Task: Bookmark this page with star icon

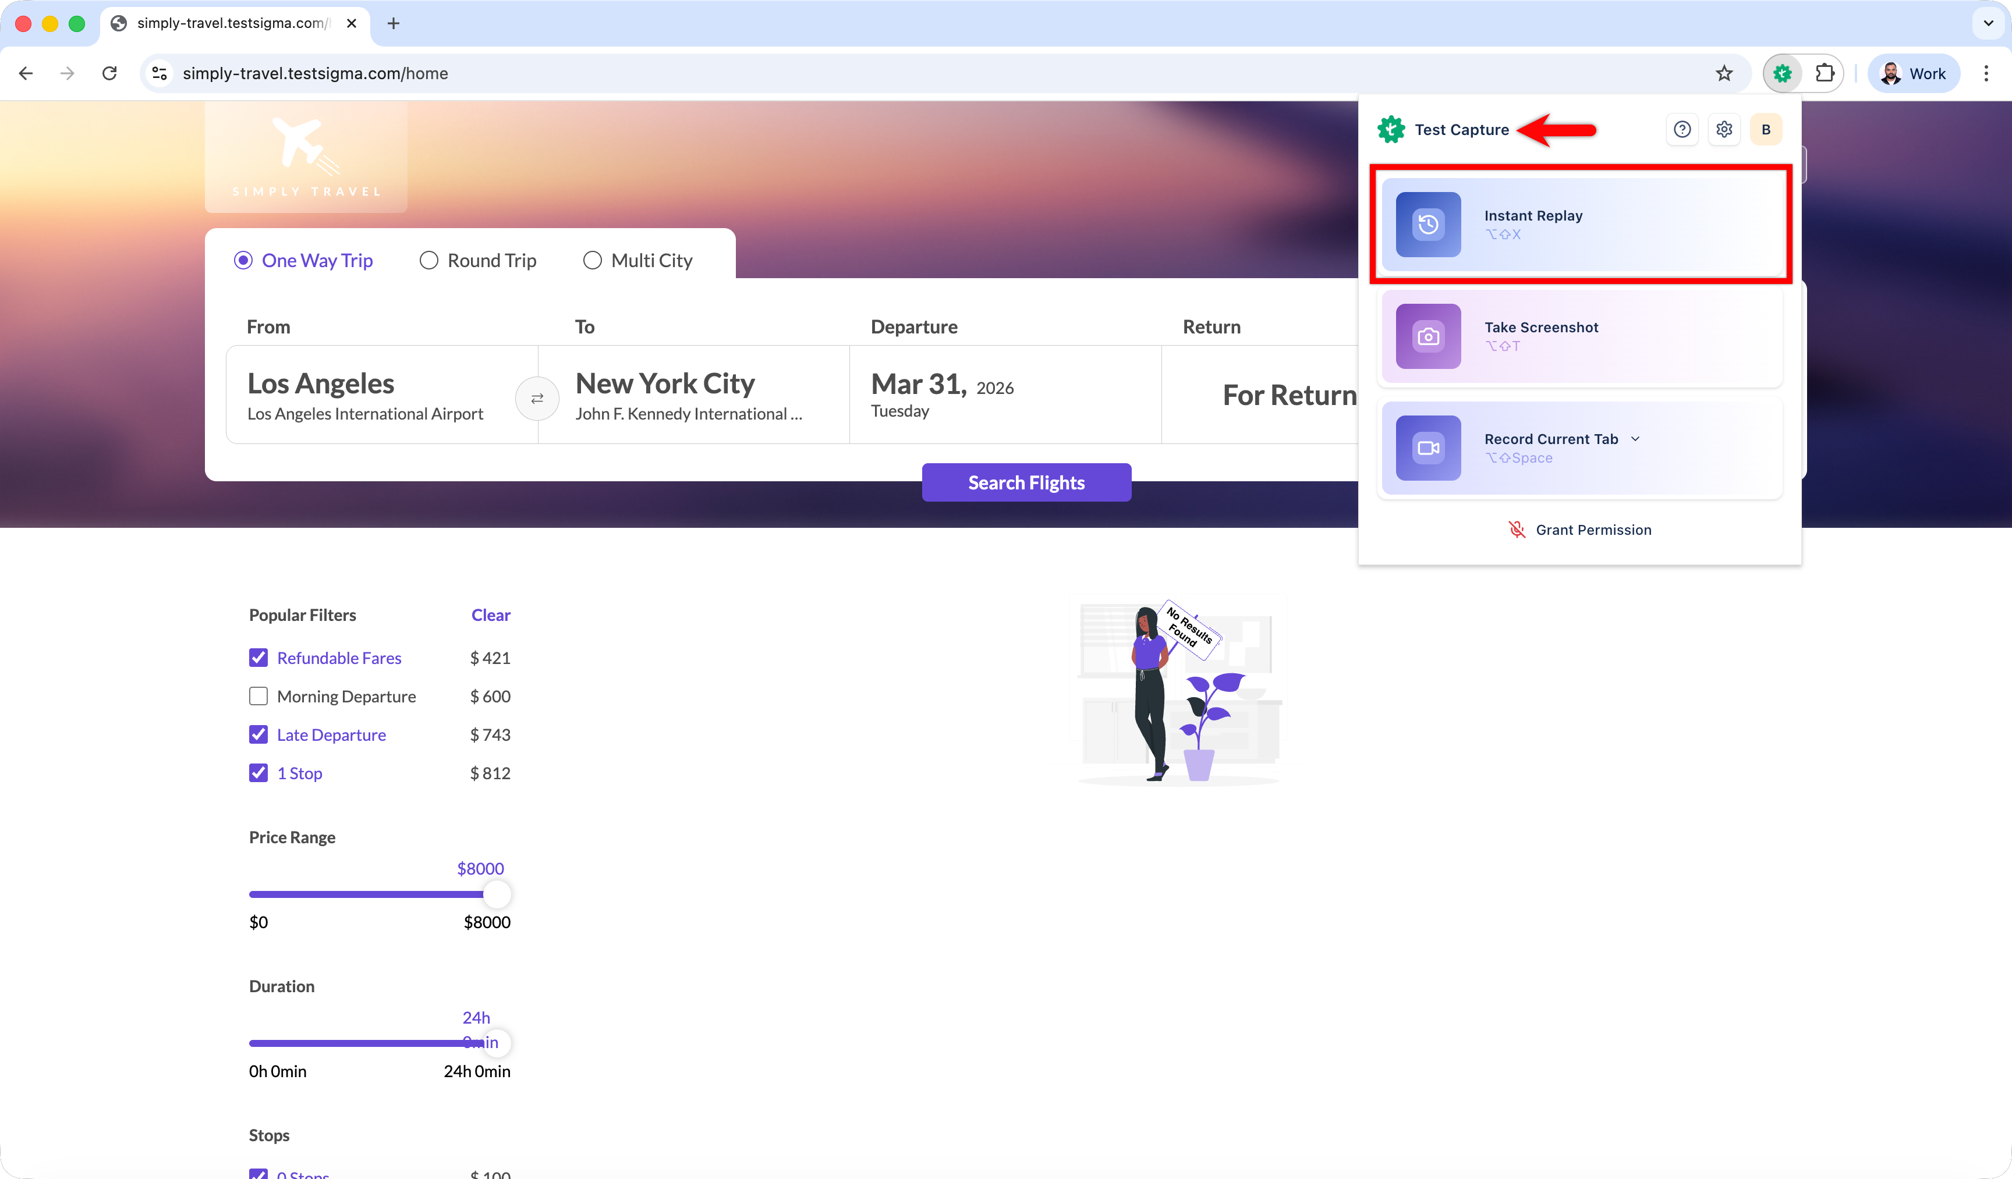Action: (1724, 73)
